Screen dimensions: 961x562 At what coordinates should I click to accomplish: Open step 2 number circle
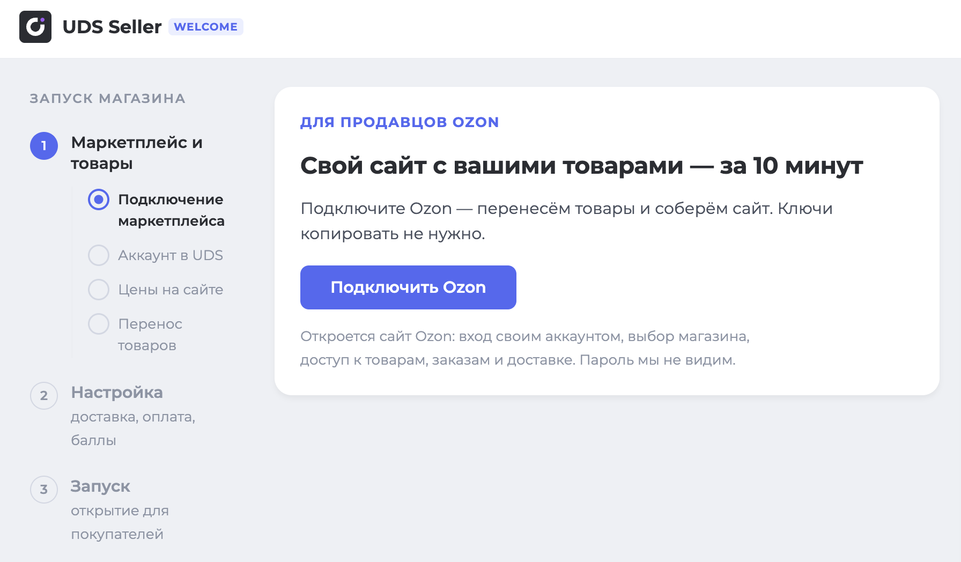[44, 396]
